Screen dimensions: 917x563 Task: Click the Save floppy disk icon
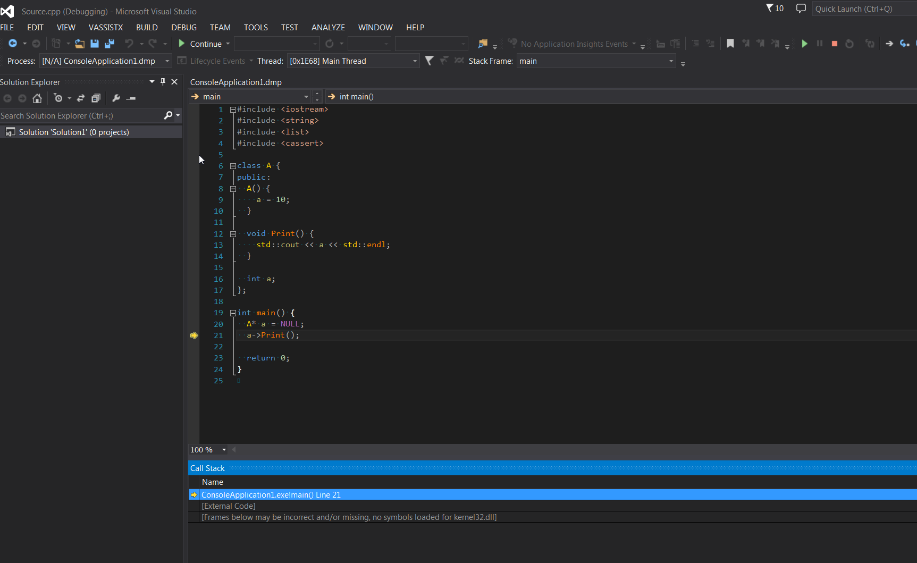tap(95, 44)
